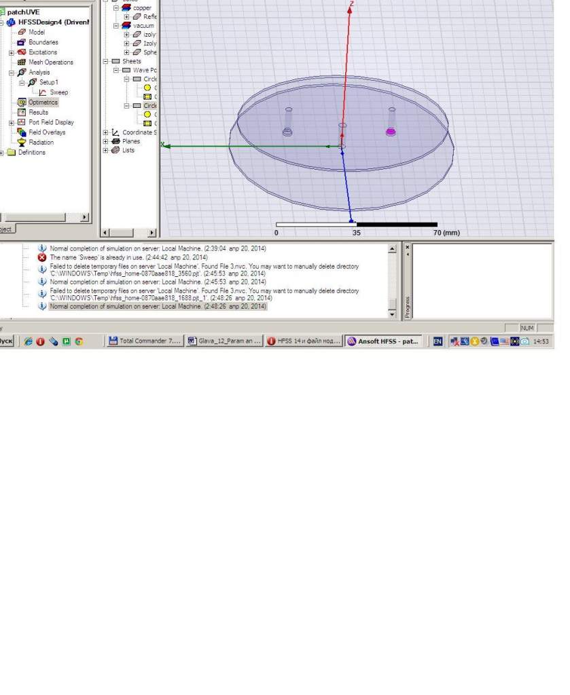The width and height of the screenshot is (570, 695).
Task: Collapse the vacuum node in model tree
Action: coord(115,26)
